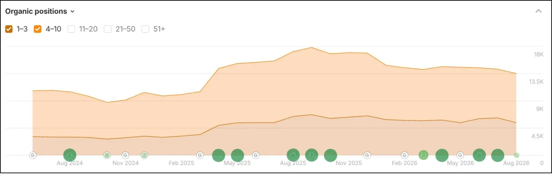Uncheck the 4–10 positions checkbox
Viewport: 552px width, 176px height.
click(x=38, y=29)
